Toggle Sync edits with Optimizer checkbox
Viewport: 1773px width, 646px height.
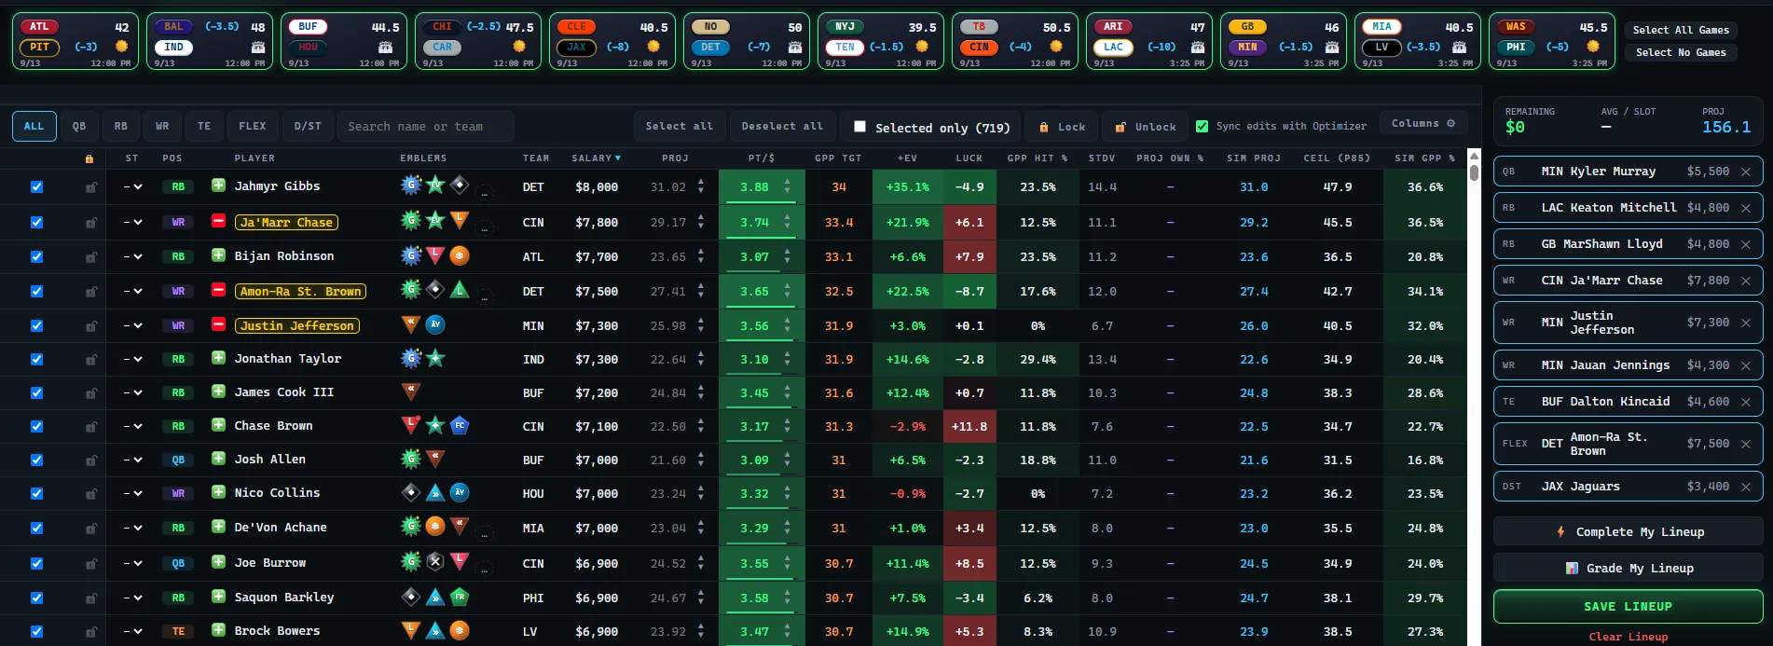1202,126
